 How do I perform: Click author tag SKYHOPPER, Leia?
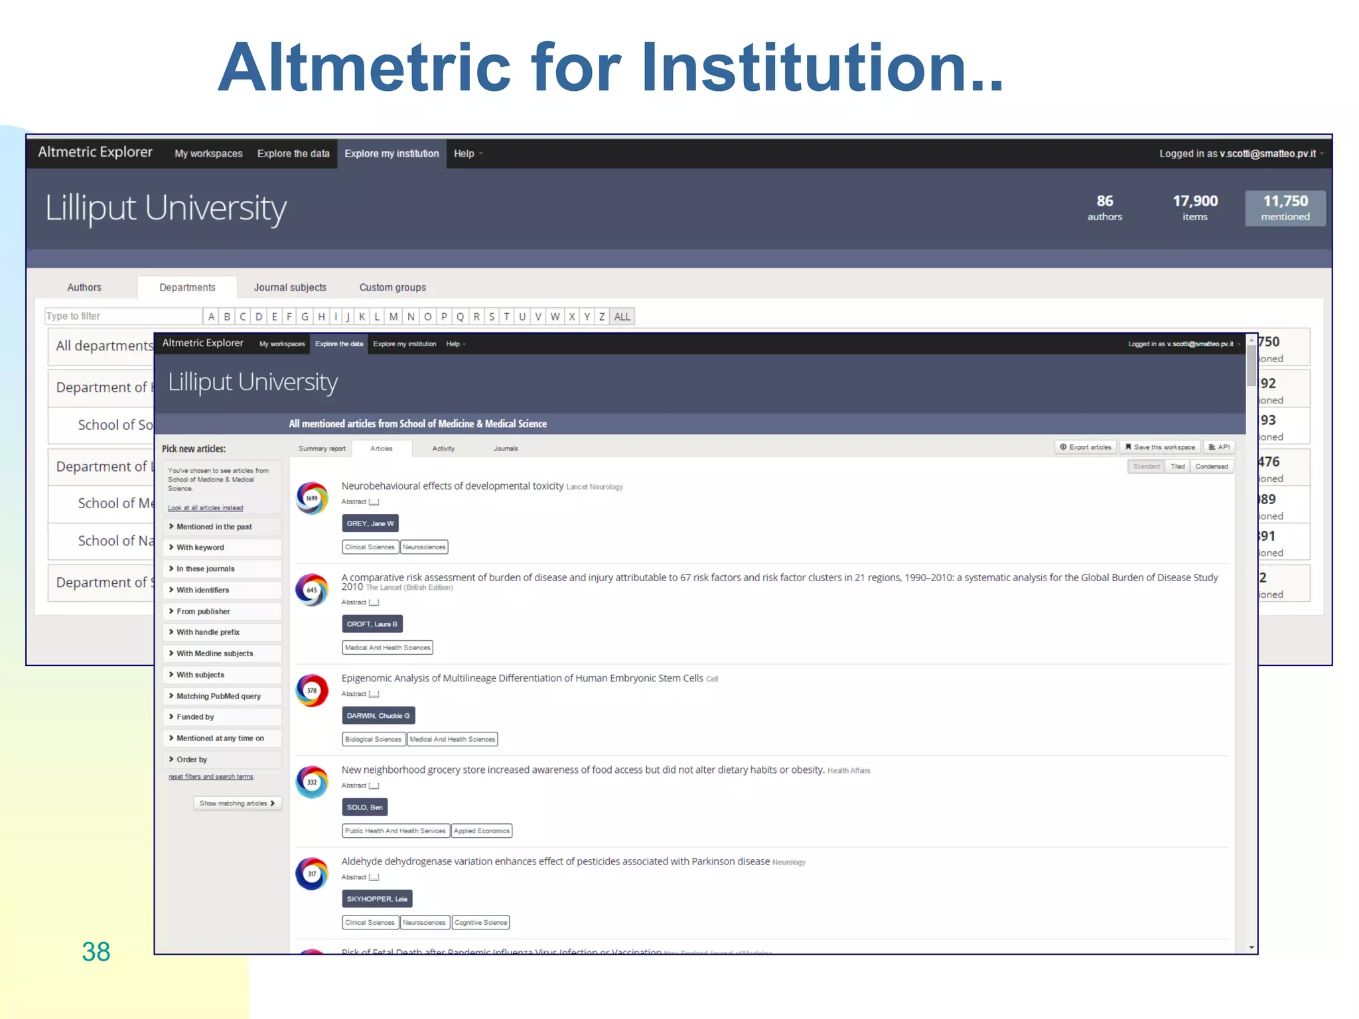click(377, 899)
